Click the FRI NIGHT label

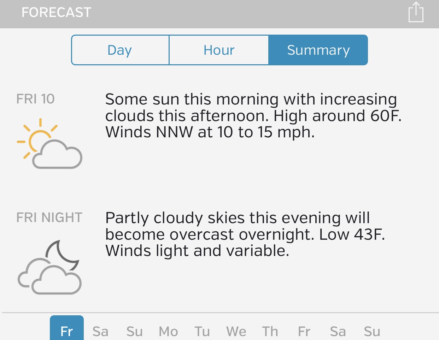coord(49,217)
